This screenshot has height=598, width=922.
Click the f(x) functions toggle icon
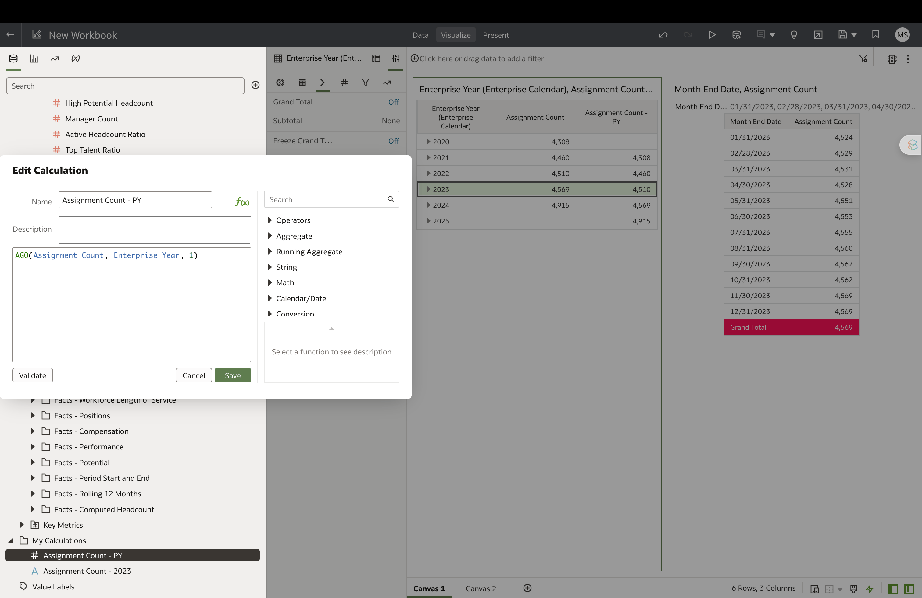click(x=242, y=202)
